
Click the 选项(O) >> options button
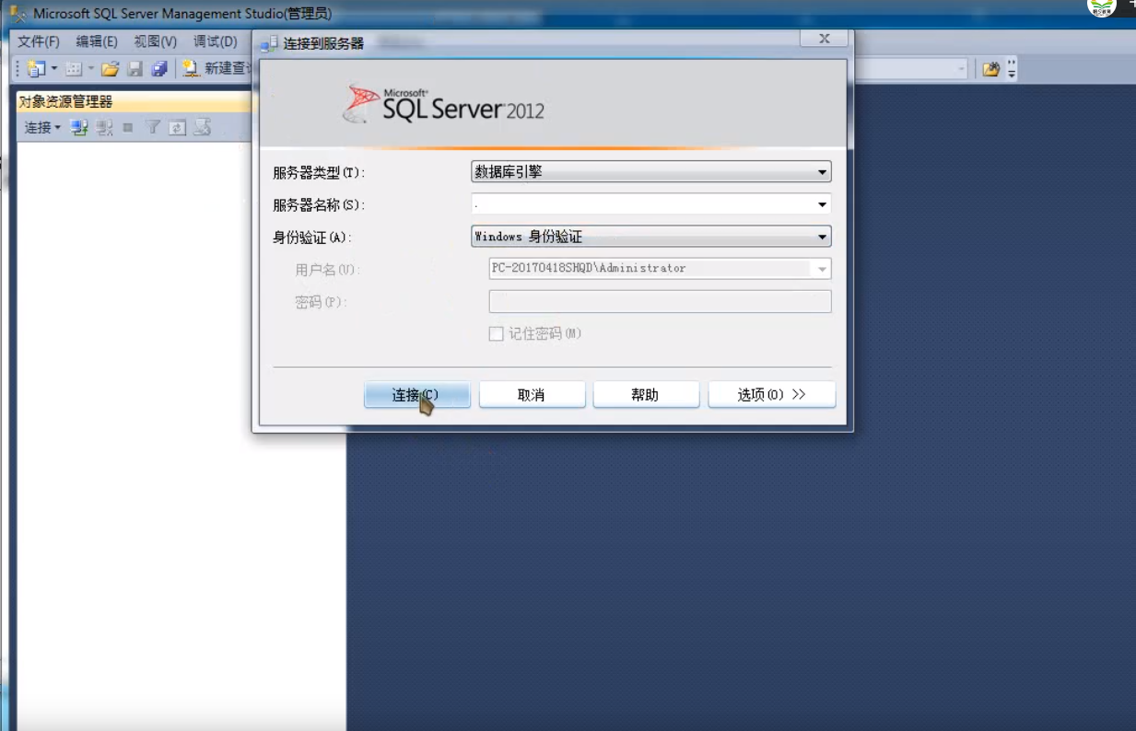point(772,395)
